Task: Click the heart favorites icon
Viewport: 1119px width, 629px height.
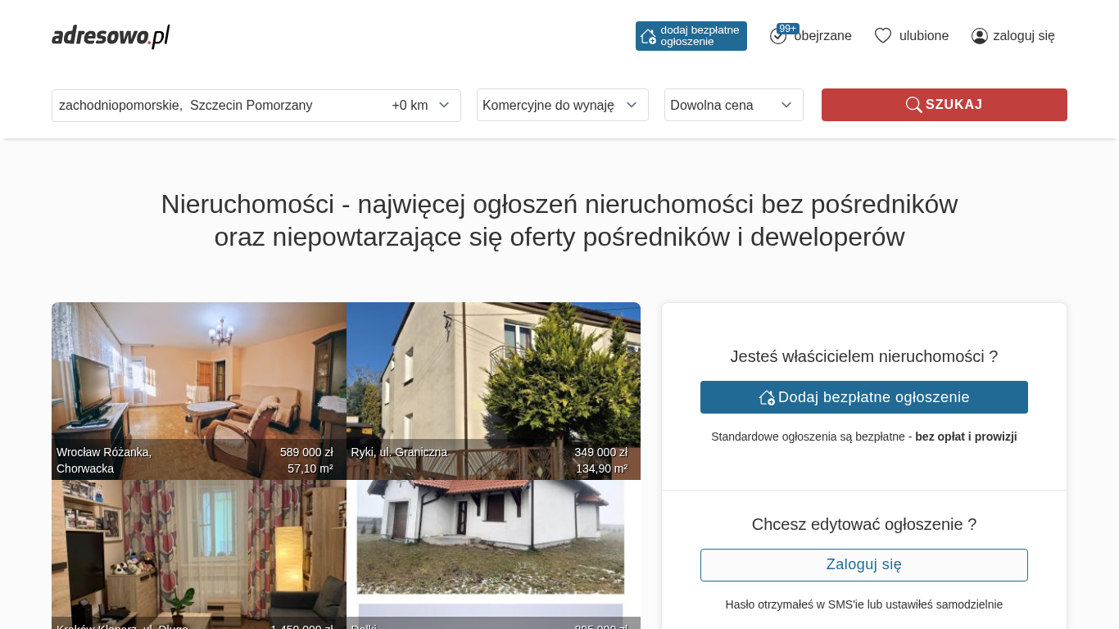Action: (882, 36)
